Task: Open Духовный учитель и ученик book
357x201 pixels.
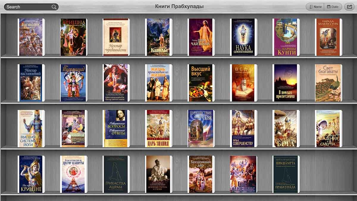Action: pos(158,174)
